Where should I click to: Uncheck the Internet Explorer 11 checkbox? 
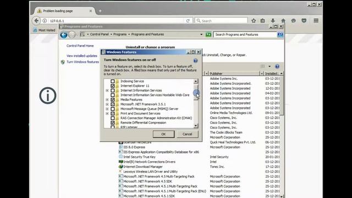[112, 86]
